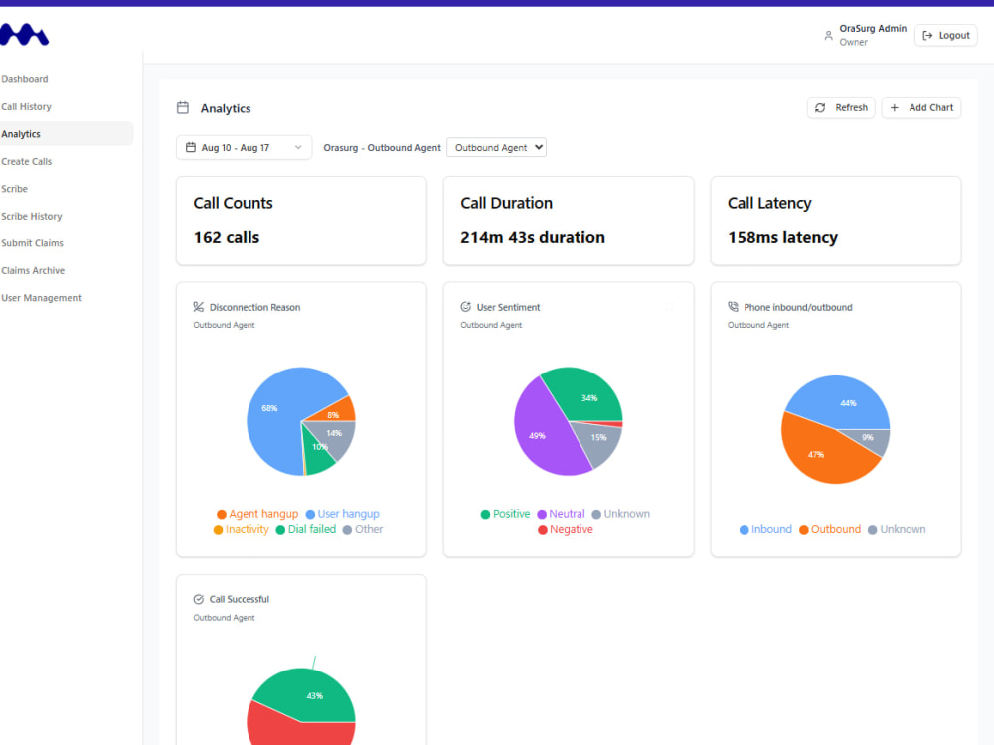The width and height of the screenshot is (994, 745).
Task: Navigate to Scribe
Action: coord(15,188)
